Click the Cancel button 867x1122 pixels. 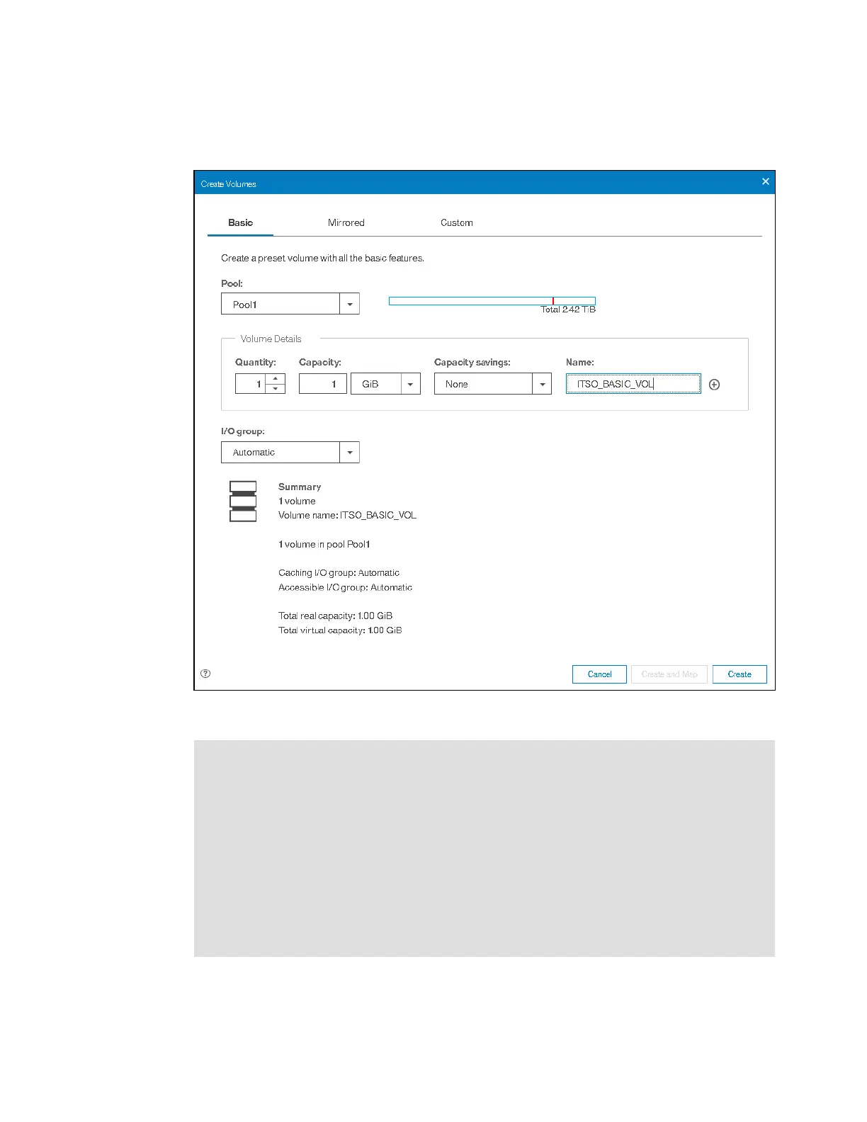click(x=599, y=674)
